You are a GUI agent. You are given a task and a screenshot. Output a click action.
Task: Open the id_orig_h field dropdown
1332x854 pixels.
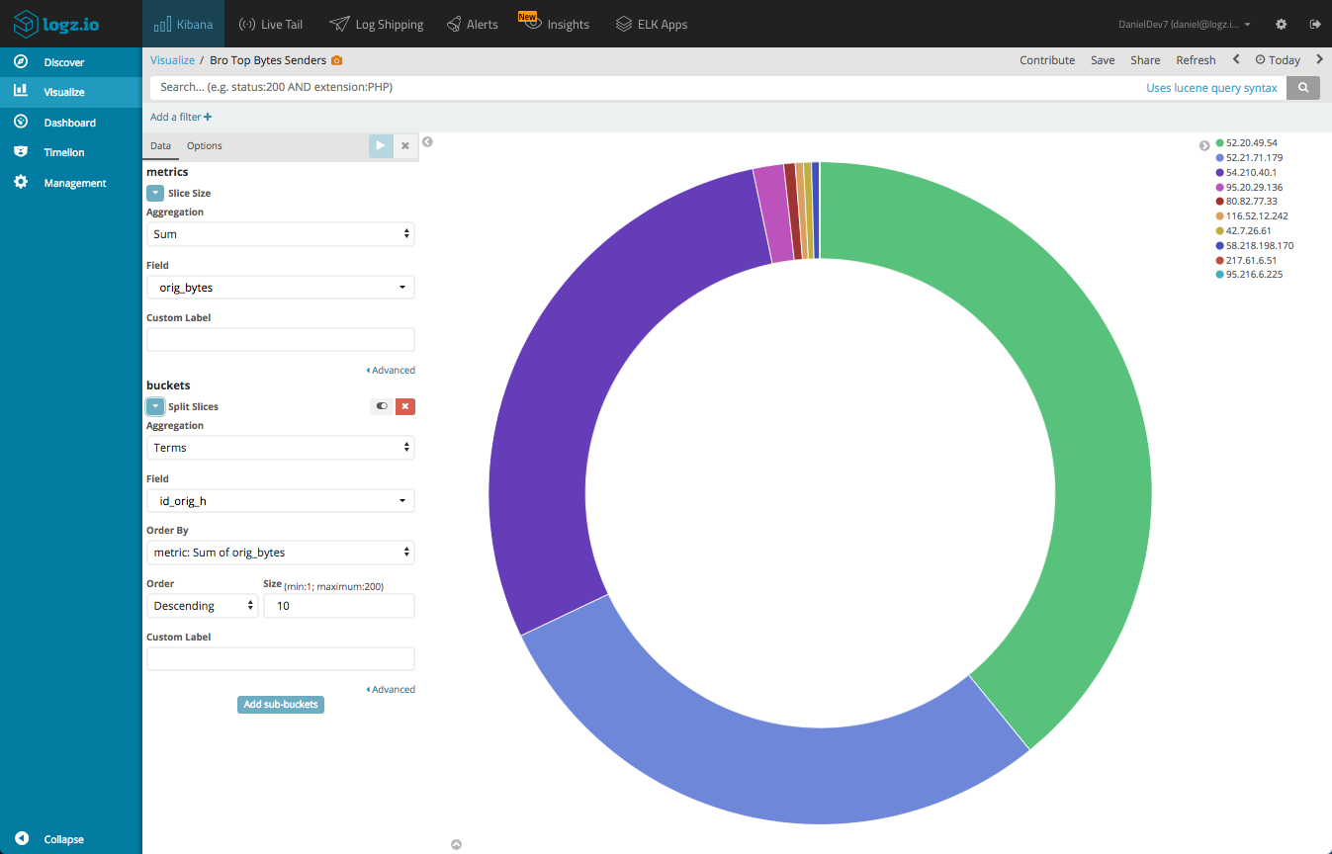point(281,501)
